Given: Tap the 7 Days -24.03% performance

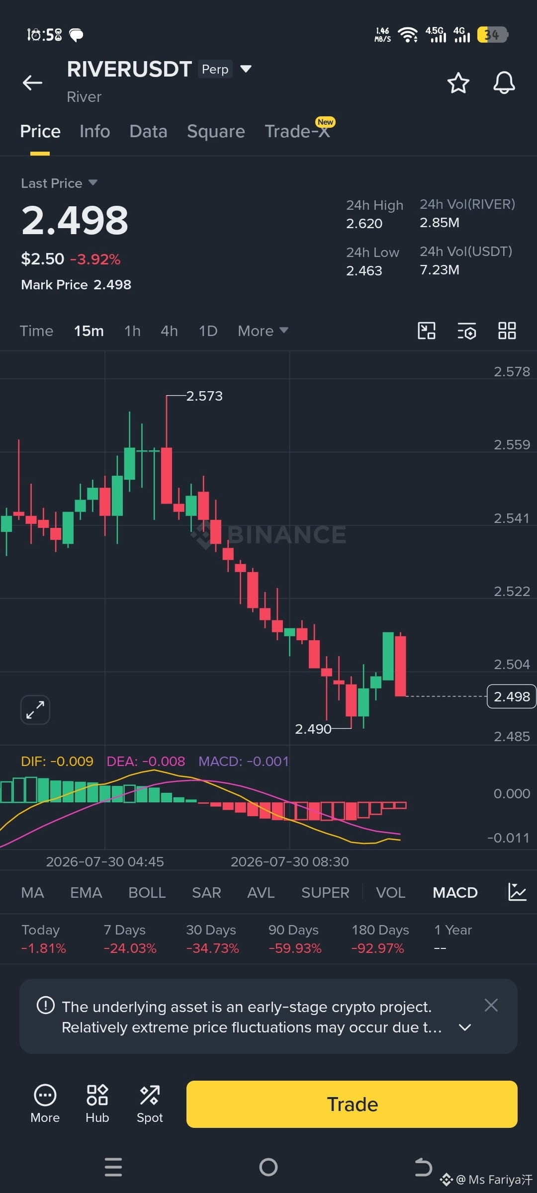Looking at the screenshot, I should 130,939.
